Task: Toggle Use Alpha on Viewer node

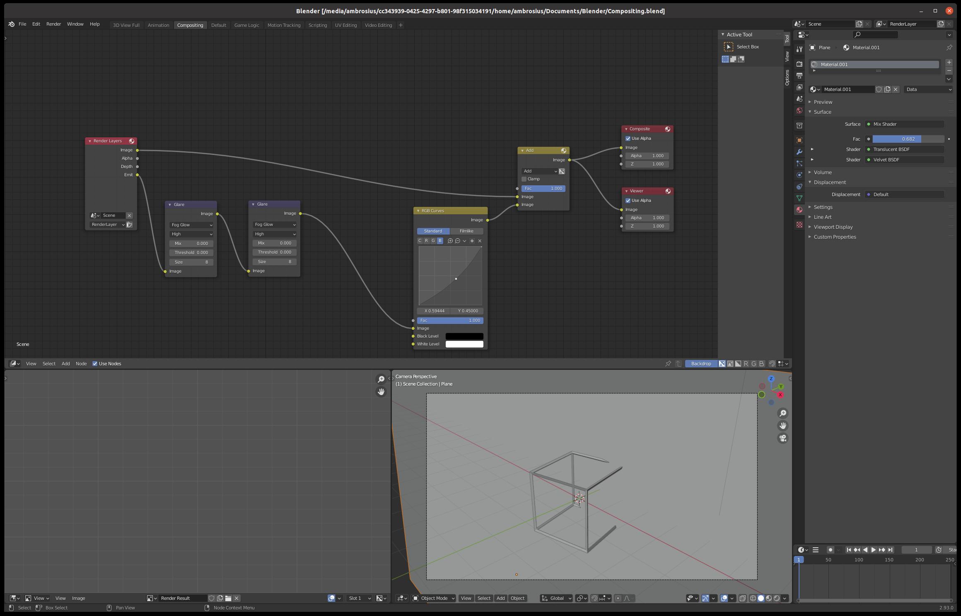Action: coord(628,201)
